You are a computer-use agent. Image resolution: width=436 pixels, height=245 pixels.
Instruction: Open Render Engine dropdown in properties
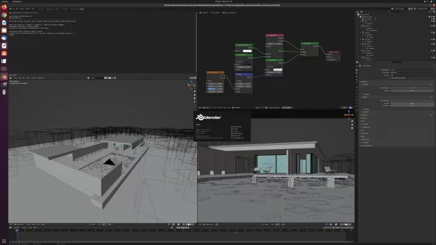click(412, 70)
